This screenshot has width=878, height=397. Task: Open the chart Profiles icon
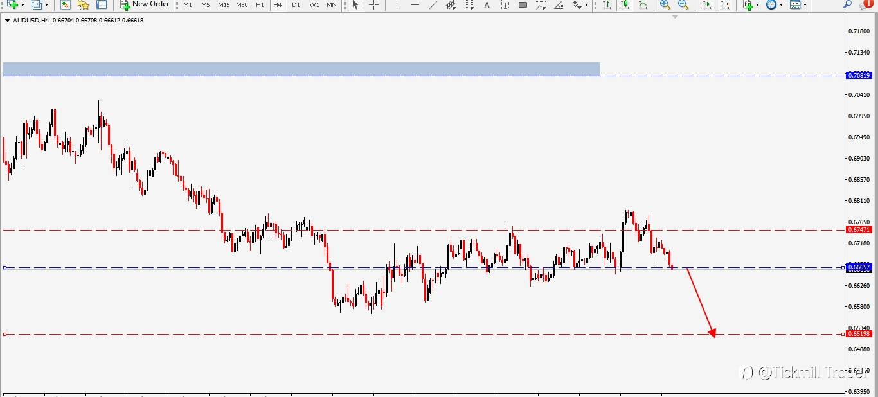pos(36,4)
